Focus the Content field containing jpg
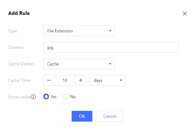Screen dimensions: 195x130 (x=111, y=48)
